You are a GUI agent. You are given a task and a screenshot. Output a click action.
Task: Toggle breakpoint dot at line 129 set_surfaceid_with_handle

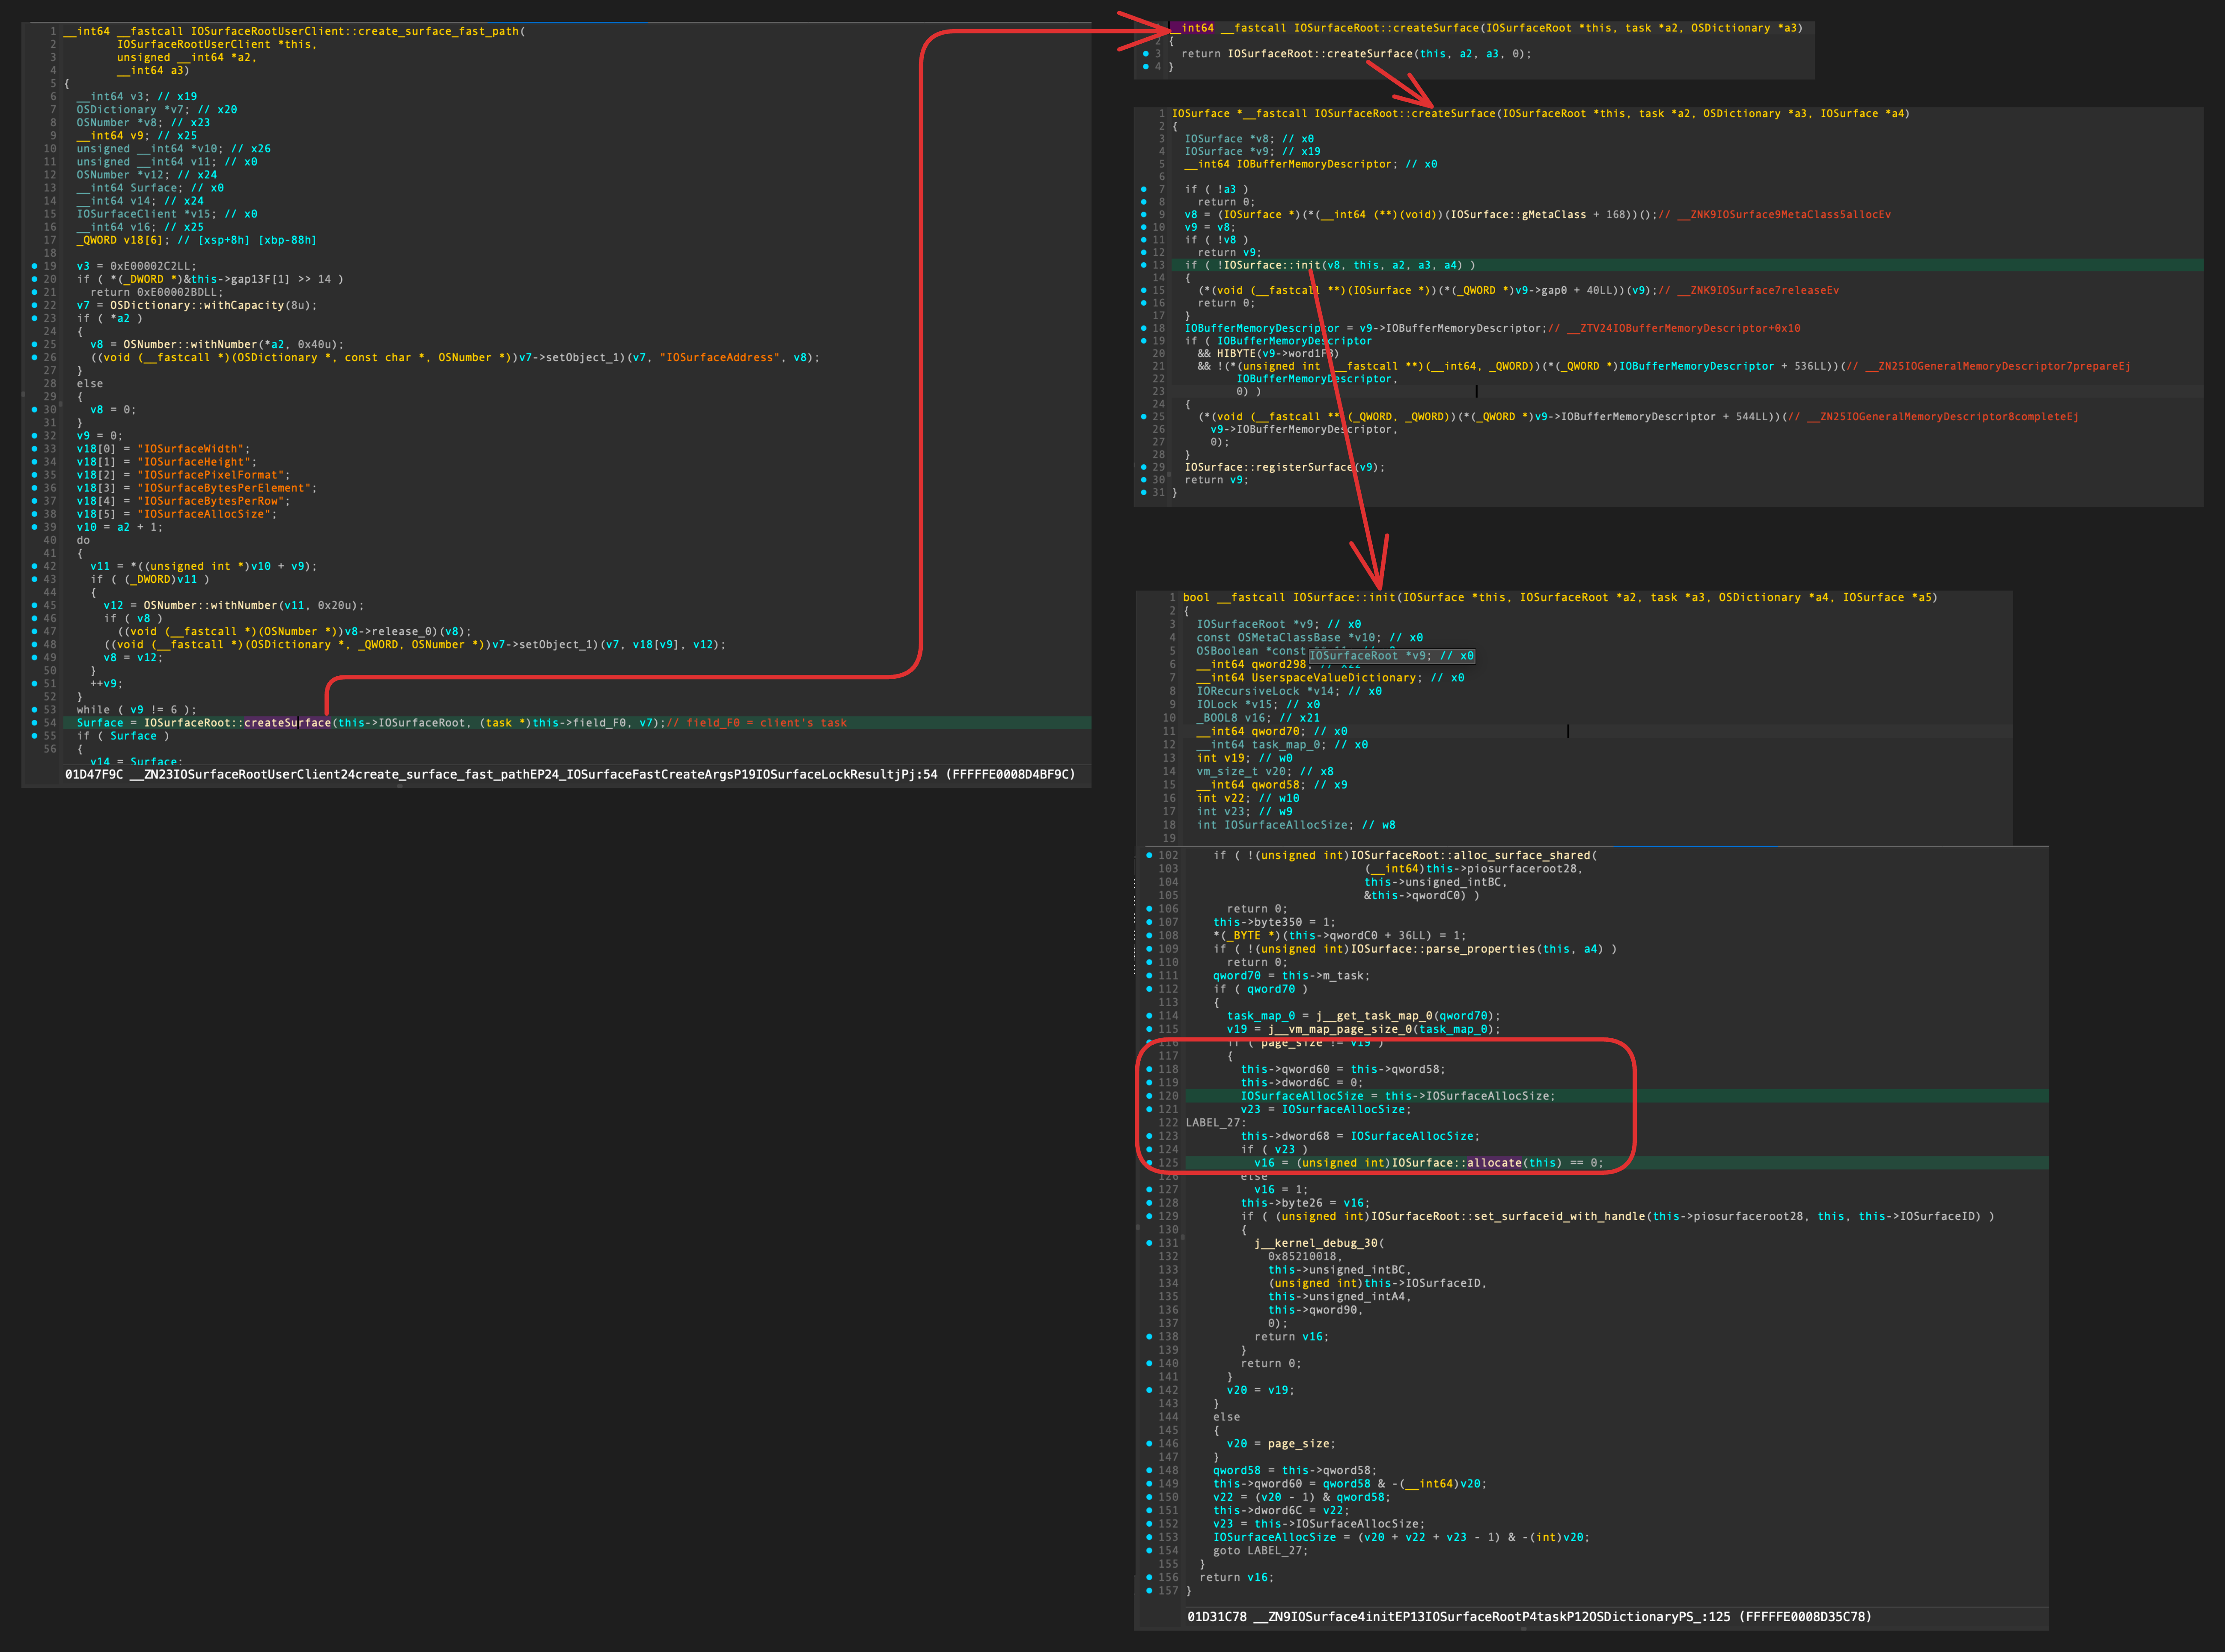(x=1149, y=1216)
